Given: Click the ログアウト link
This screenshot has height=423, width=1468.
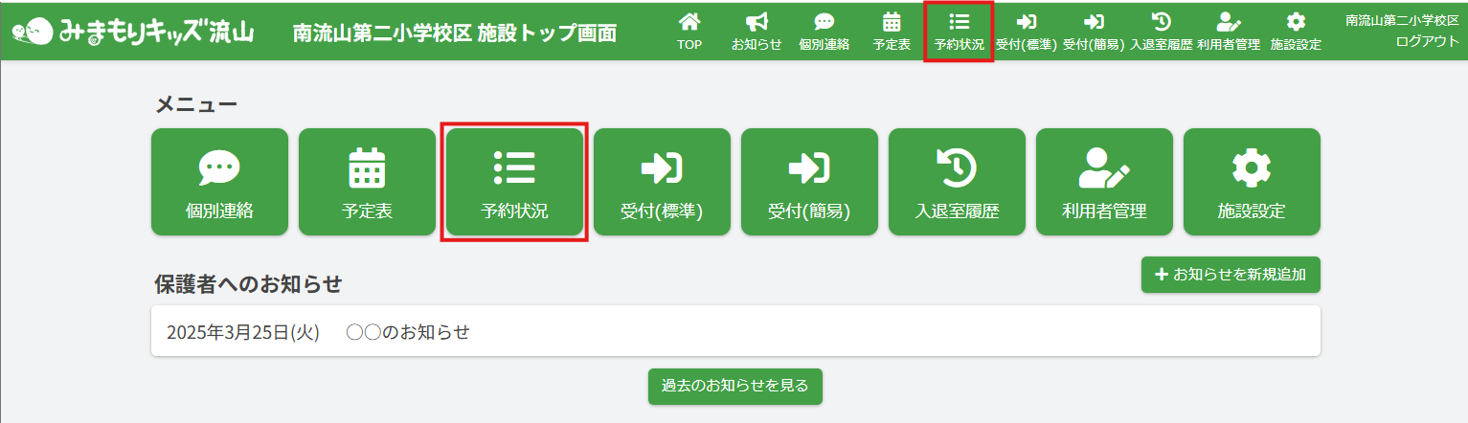Looking at the screenshot, I should tap(1427, 41).
